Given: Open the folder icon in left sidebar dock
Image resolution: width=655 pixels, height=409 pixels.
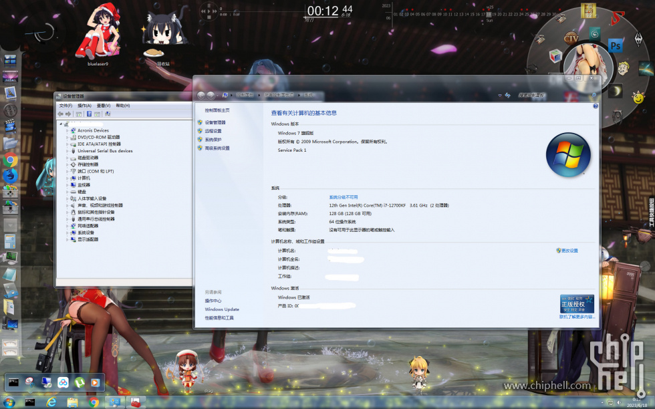Looking at the screenshot, I should click(x=10, y=143).
